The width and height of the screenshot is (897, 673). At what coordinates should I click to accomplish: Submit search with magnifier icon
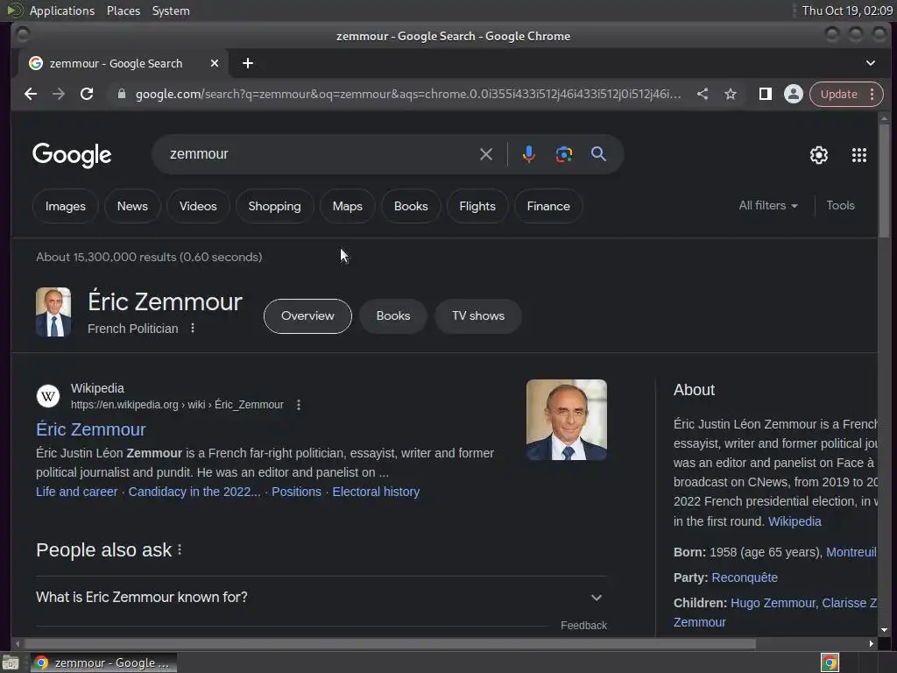pyautogui.click(x=598, y=154)
